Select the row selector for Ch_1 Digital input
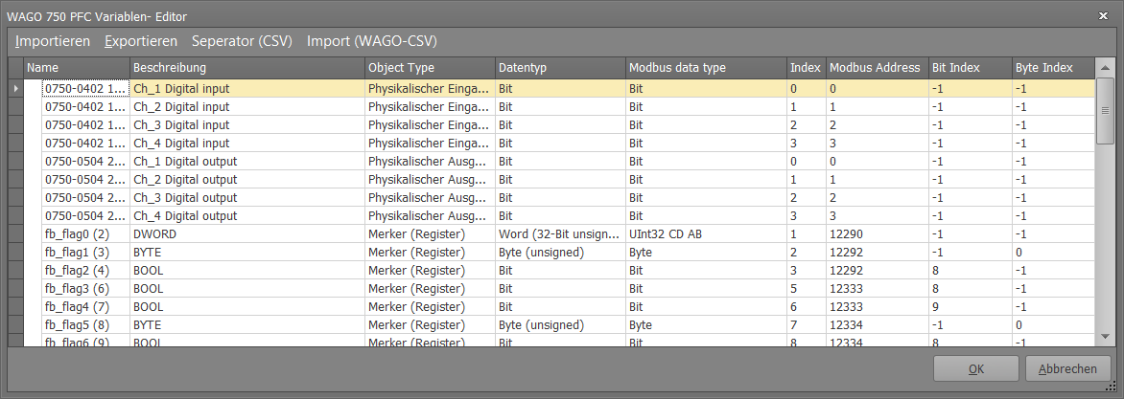1124x399 pixels. point(15,89)
